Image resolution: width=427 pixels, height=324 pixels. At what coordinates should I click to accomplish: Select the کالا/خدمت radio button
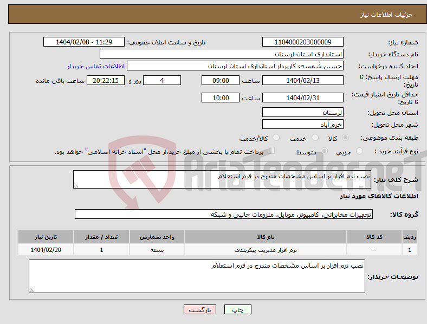tap(276, 138)
